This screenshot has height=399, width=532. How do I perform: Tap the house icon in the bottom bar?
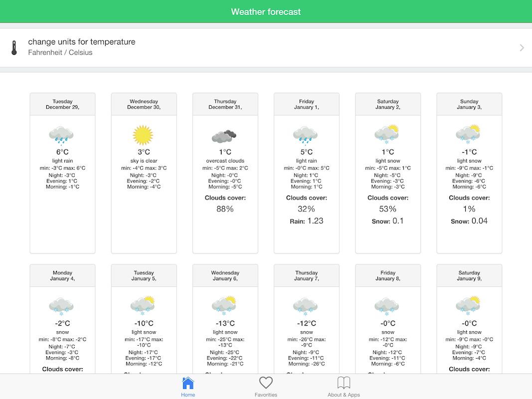[x=188, y=383]
